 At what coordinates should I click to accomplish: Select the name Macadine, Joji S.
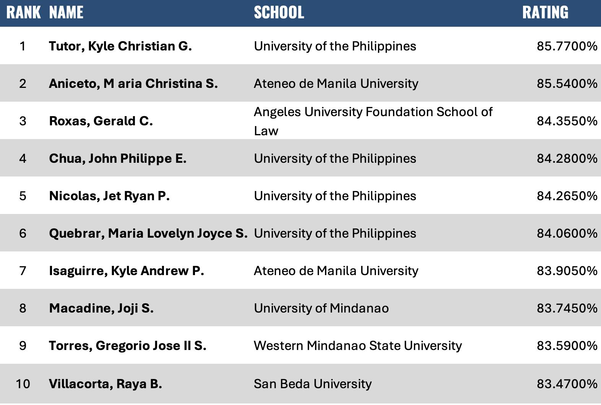[101, 308]
